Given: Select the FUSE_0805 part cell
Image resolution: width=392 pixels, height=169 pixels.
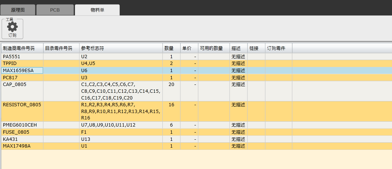Looking at the screenshot, I should [22, 132].
